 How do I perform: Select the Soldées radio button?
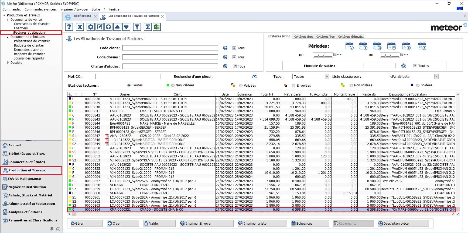pyautogui.click(x=418, y=85)
